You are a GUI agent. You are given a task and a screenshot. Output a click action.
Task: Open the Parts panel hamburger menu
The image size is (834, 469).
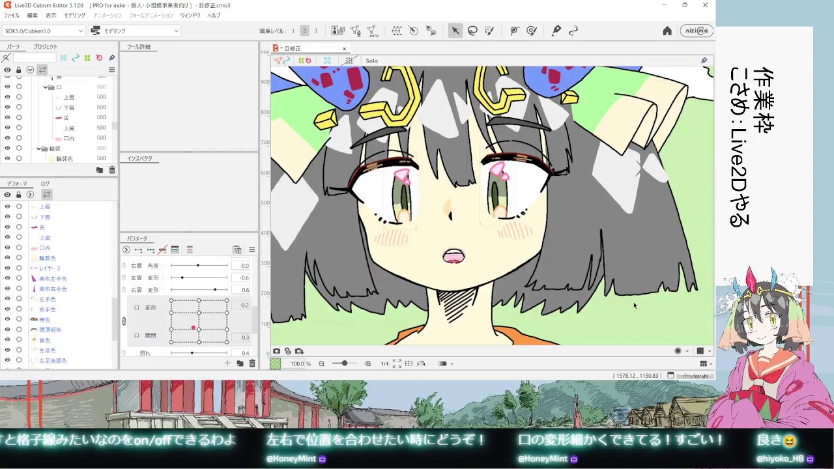112,70
